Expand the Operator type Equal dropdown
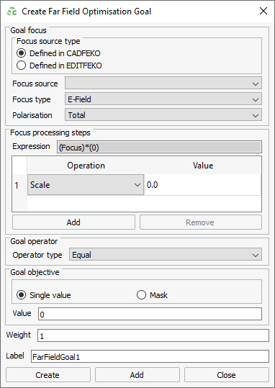This screenshot has height=388, width=275. coord(166,255)
